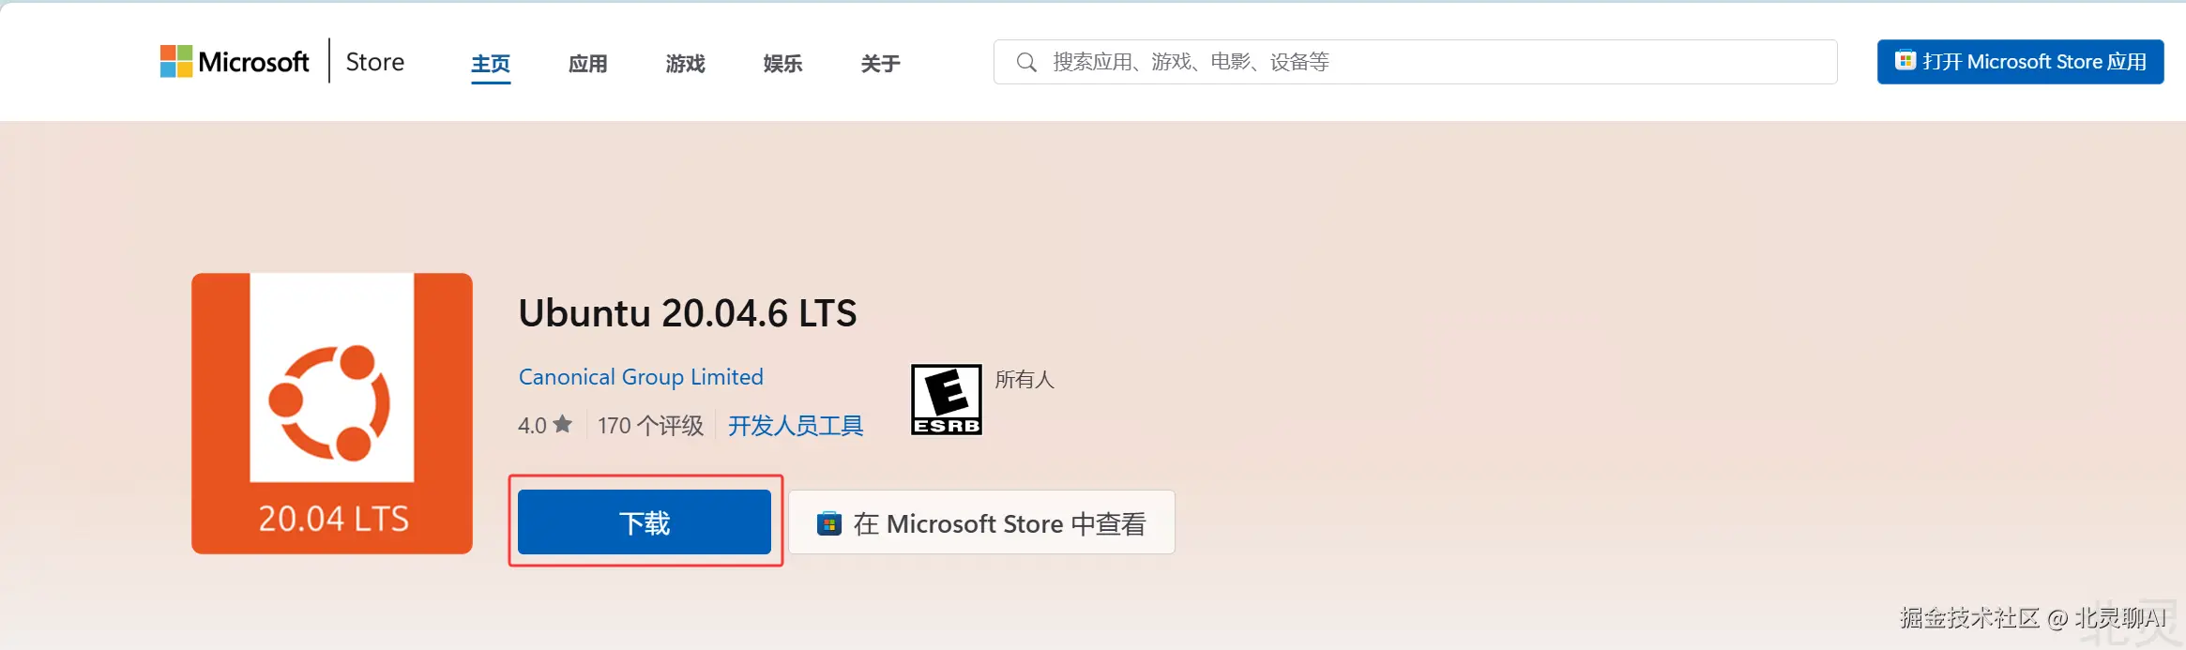Click the ESRB Everyone rating badge
Viewport: 2186px width, 650px height.
(x=947, y=400)
